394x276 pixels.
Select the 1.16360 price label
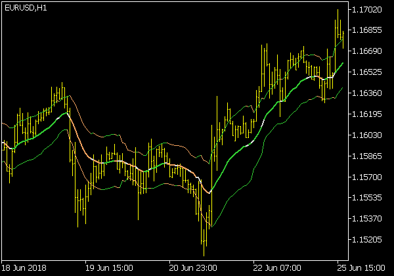367,93
